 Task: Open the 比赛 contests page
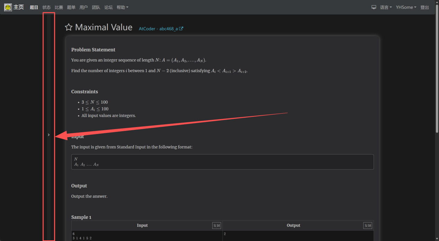(59, 7)
